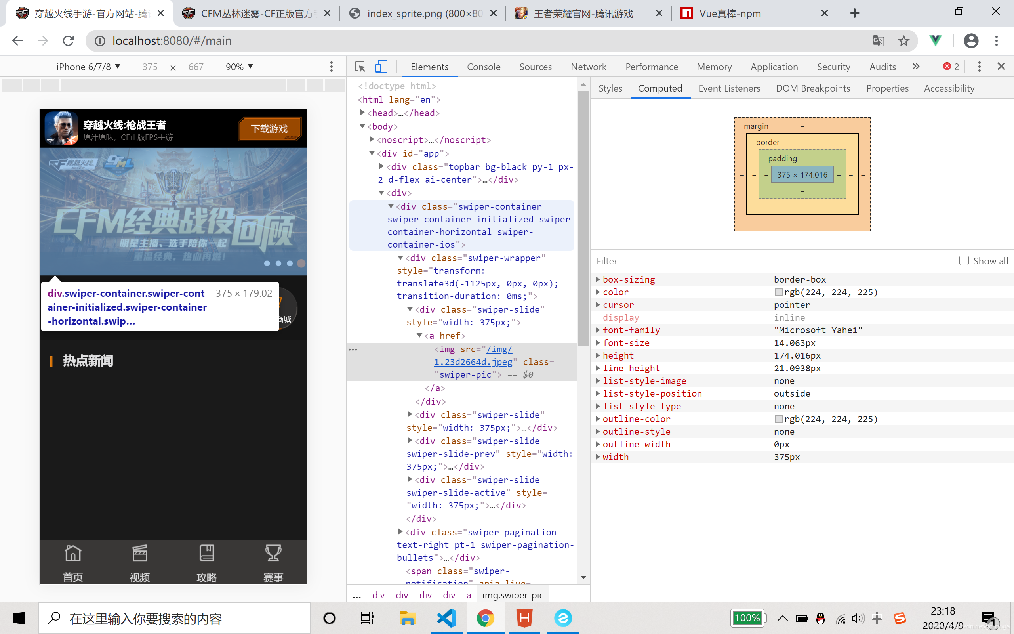Open the Vue devtools extension icon

(x=936, y=41)
